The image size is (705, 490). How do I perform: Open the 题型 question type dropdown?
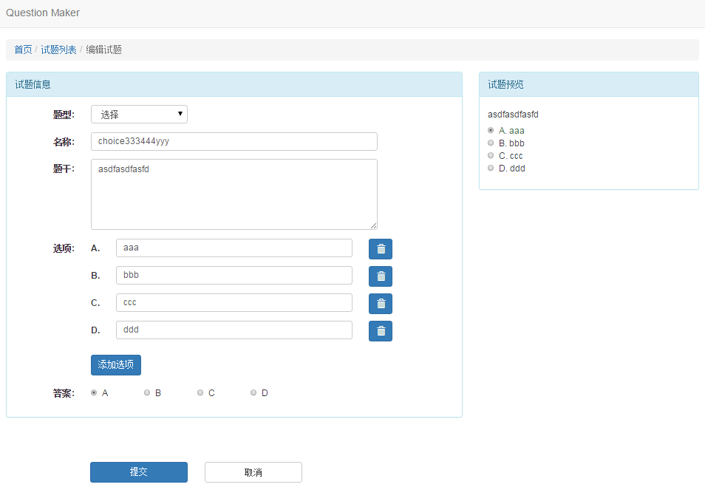tap(139, 115)
